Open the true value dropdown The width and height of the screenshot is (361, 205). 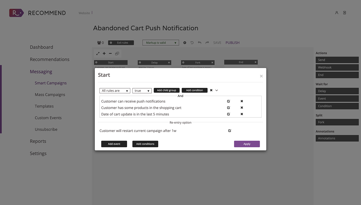[x=142, y=91]
